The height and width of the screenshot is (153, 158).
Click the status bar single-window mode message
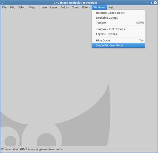[x=32, y=149]
